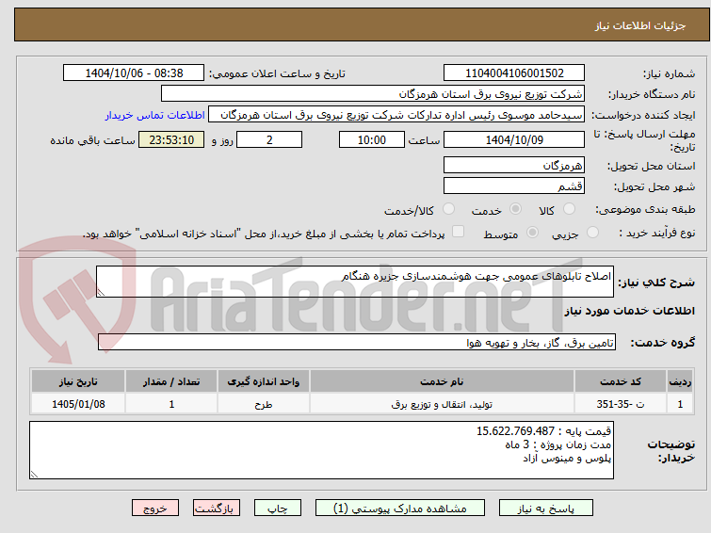This screenshot has height=533, width=711.
Task: Click the نام خدمت column header
Action: click(442, 381)
